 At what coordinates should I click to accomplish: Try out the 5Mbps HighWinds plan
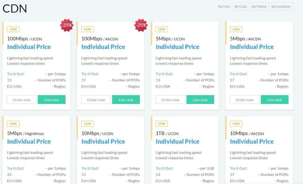(16, 168)
